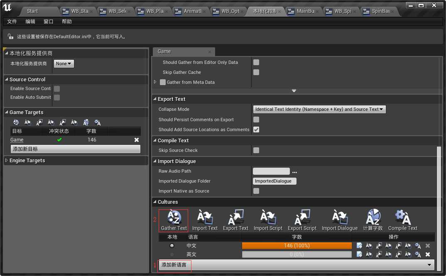Click the 计算字数 word count icon
This screenshot has width=446, height=276.
[373, 217]
